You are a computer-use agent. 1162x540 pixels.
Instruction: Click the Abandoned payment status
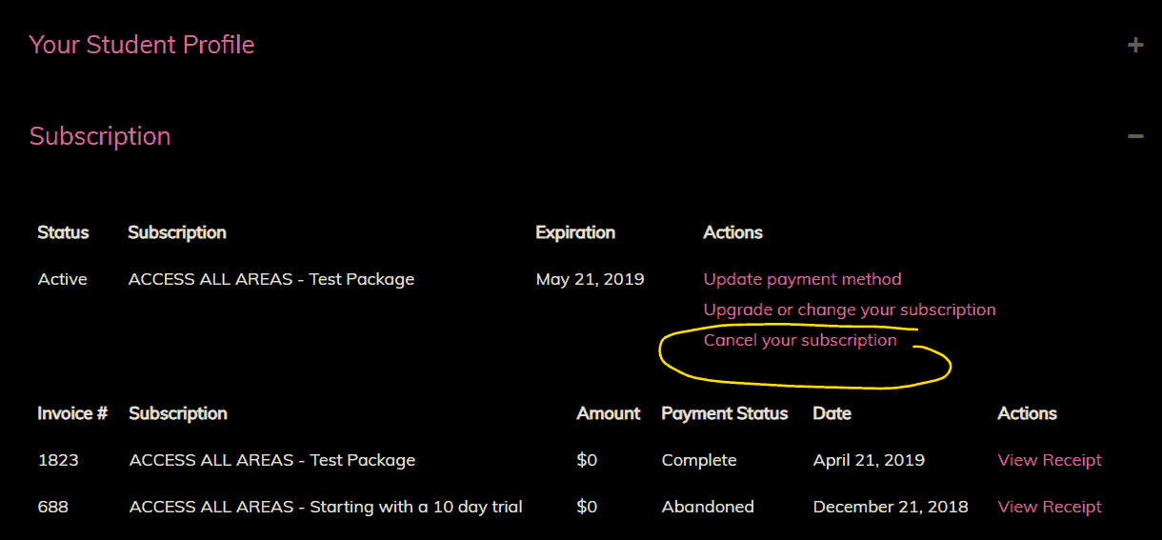click(x=708, y=507)
